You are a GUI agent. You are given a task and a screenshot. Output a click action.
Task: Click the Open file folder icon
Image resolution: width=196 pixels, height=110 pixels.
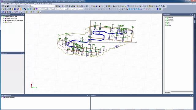click(x=6, y=6)
